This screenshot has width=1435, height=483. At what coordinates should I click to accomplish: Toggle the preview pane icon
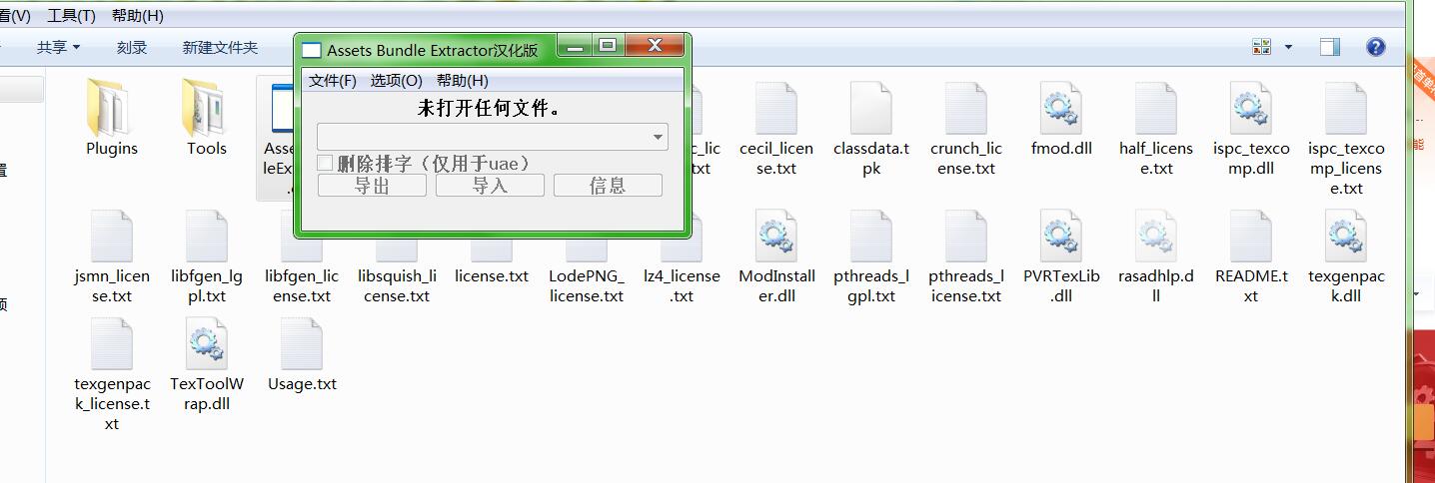(1329, 47)
